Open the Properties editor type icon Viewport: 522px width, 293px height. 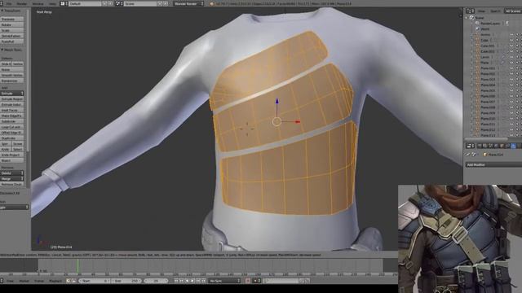click(x=470, y=146)
